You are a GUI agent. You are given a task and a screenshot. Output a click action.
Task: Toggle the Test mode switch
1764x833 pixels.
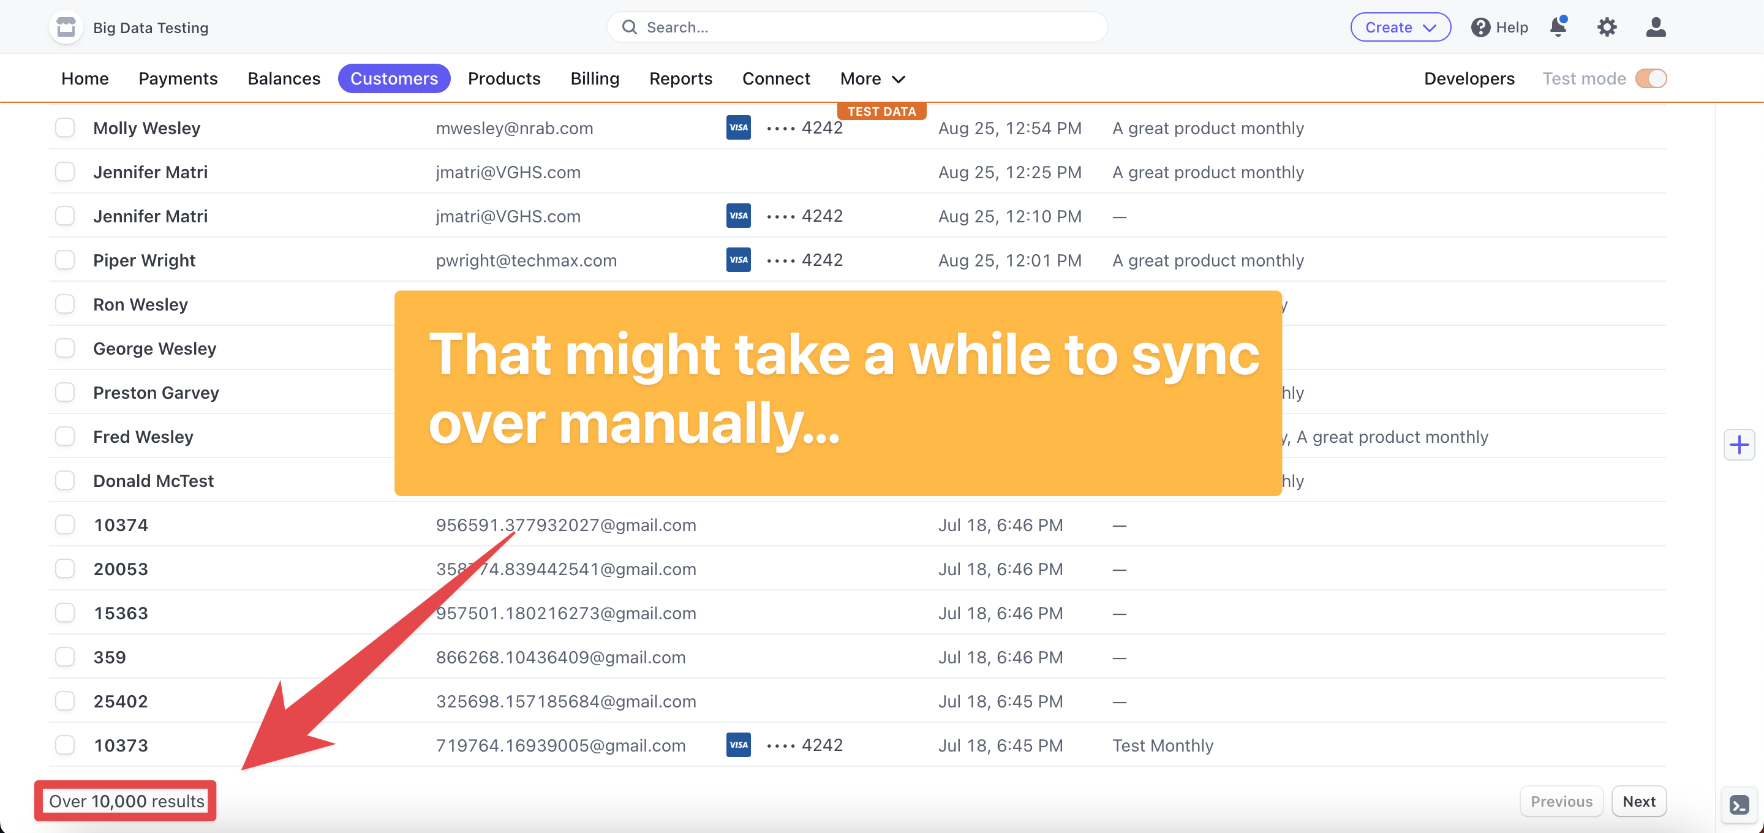click(x=1650, y=79)
